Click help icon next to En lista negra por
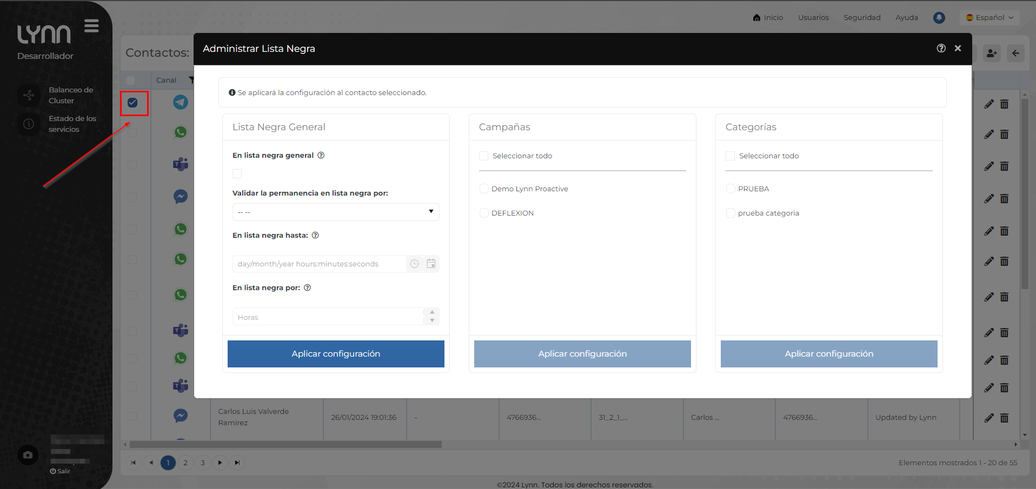This screenshot has height=489, width=1036. [307, 287]
